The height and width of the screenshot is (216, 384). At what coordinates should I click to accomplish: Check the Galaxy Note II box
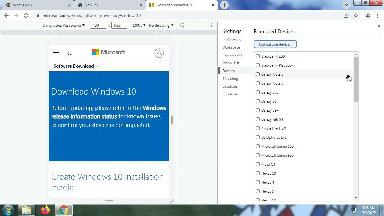(258, 83)
